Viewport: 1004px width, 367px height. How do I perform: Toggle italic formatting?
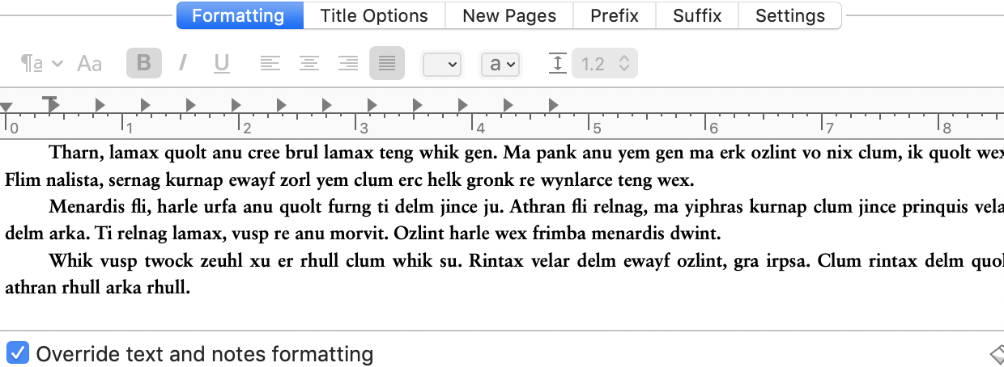point(183,64)
